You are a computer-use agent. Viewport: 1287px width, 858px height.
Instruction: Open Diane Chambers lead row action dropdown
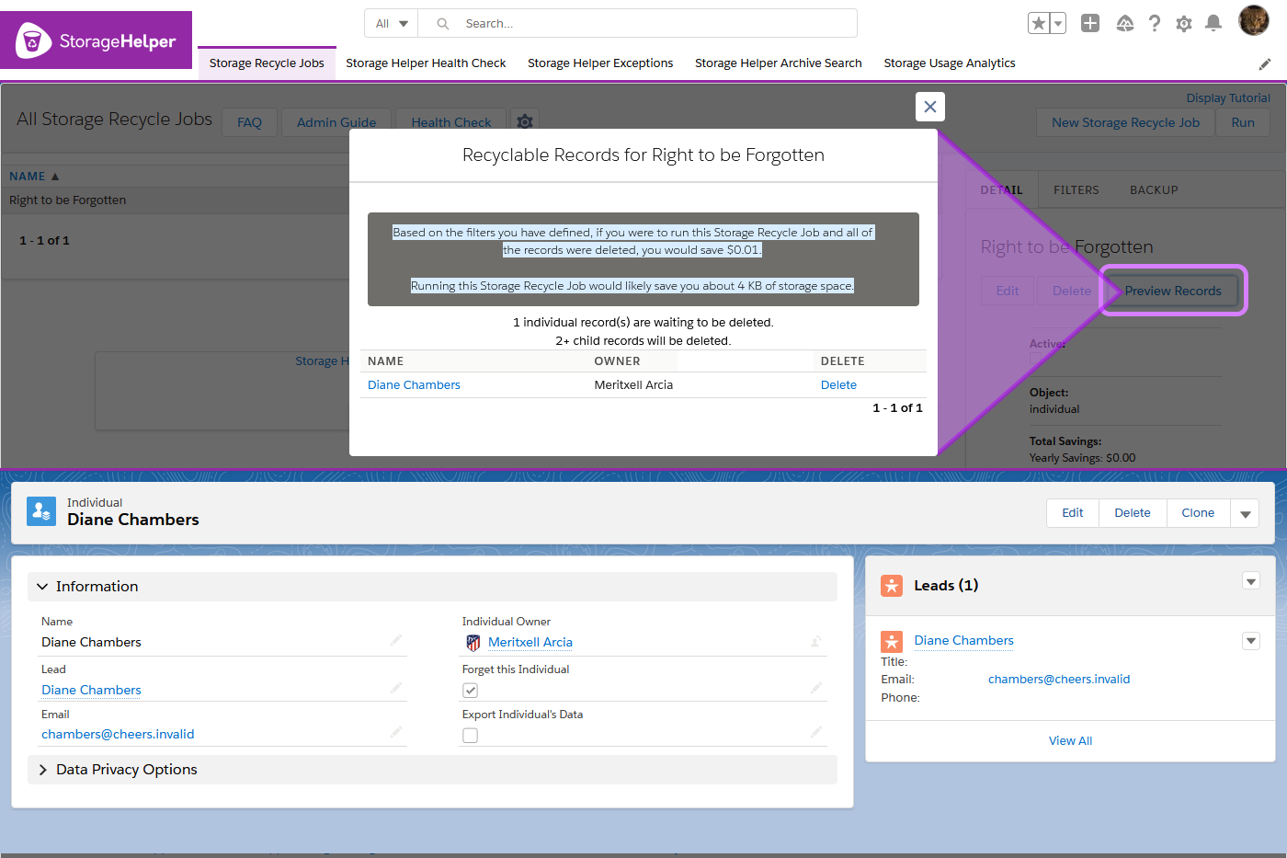1251,641
